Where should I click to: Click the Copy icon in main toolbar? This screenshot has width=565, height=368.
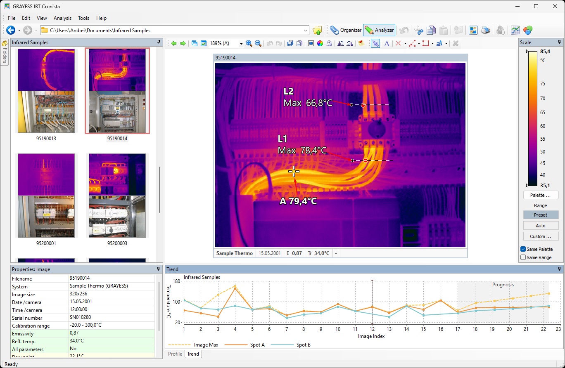point(431,30)
